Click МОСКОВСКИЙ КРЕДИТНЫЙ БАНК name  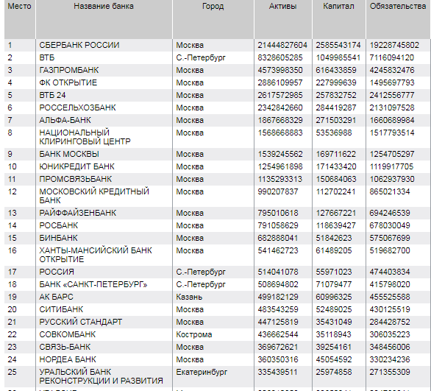pyautogui.click(x=94, y=196)
